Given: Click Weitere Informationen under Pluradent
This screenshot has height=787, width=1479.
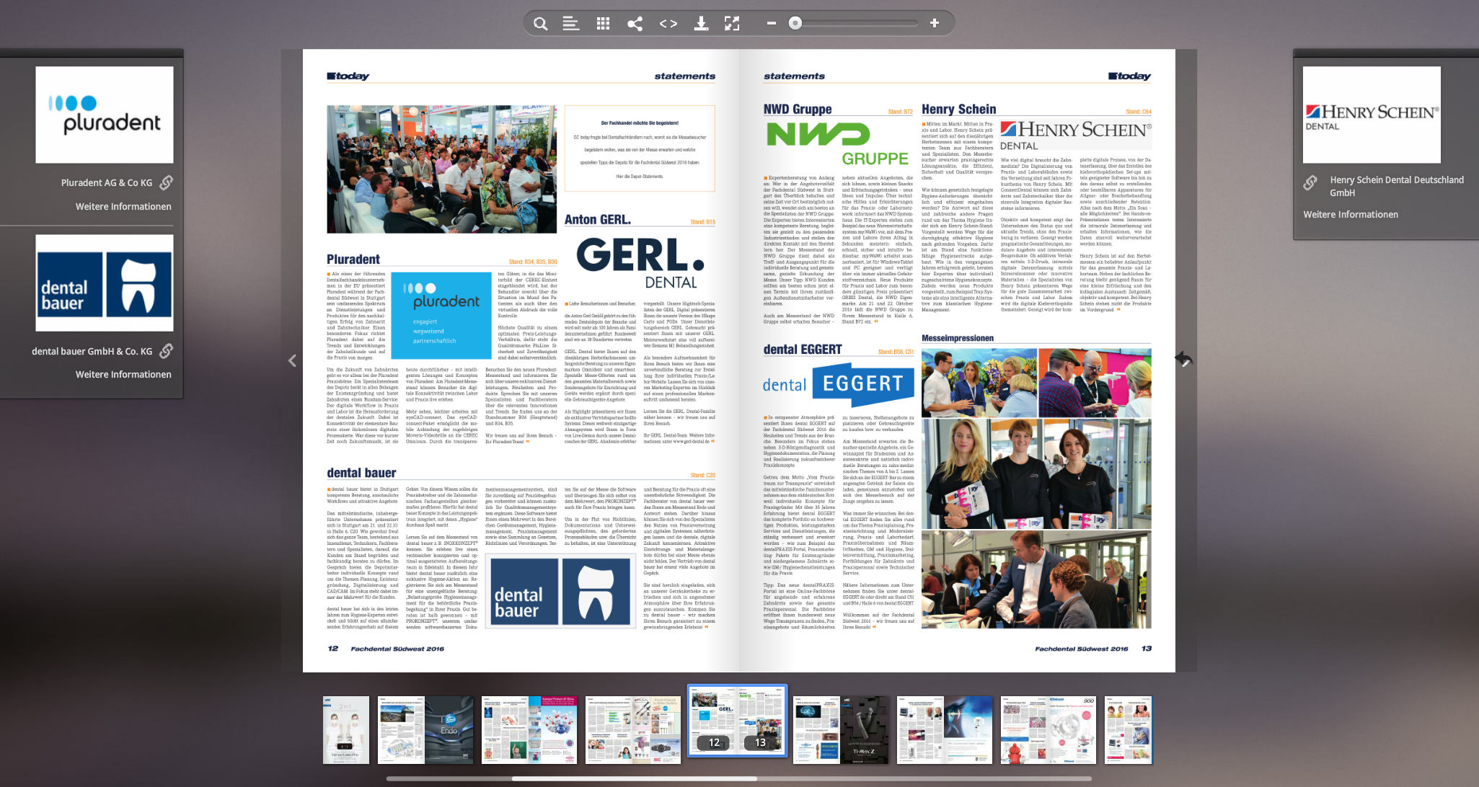Looking at the screenshot, I should 123,207.
